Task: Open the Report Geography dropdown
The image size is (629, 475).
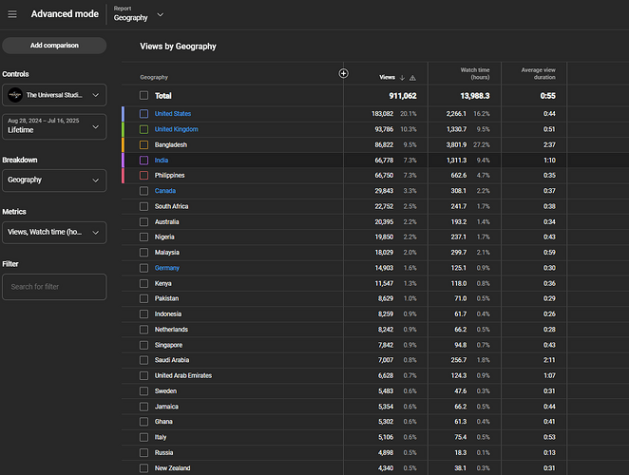Action: (x=139, y=14)
